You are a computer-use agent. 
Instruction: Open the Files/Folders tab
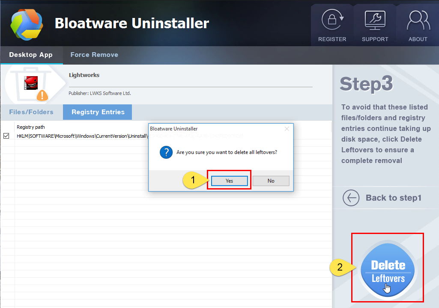pyautogui.click(x=31, y=112)
